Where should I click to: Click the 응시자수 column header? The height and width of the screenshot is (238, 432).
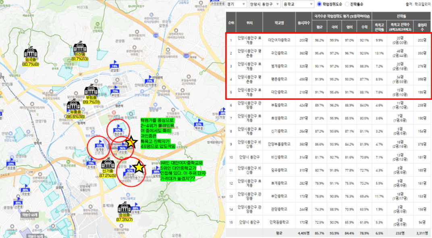click(303, 23)
